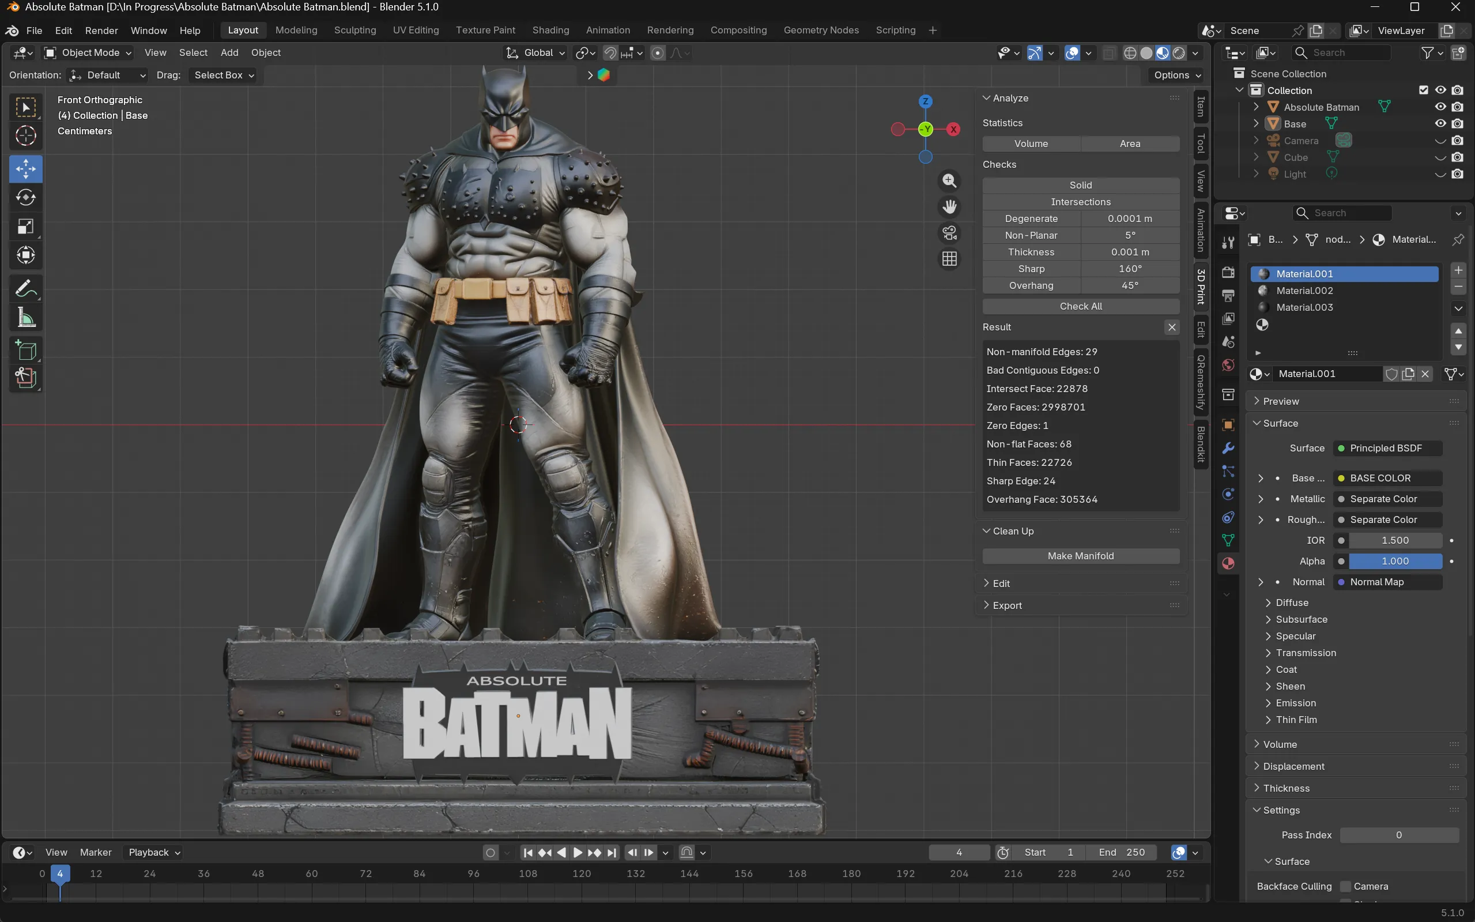Jump to the animation start frame
The height and width of the screenshot is (922, 1475).
click(528, 852)
